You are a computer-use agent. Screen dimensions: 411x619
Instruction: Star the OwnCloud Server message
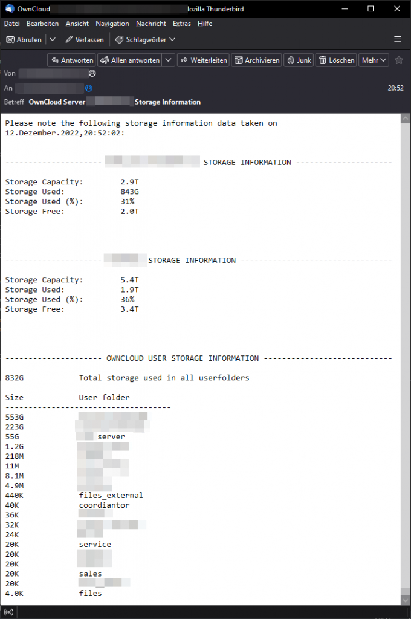tap(399, 60)
